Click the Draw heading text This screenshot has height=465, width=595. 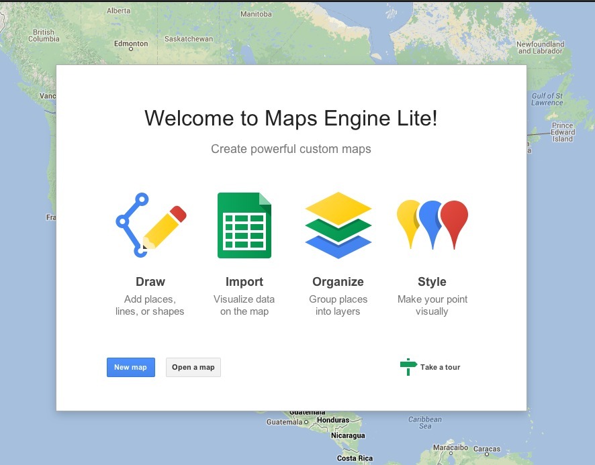point(150,282)
